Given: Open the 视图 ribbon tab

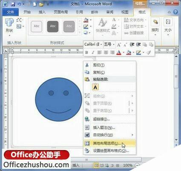Looking at the screenshot, I should (125, 12).
